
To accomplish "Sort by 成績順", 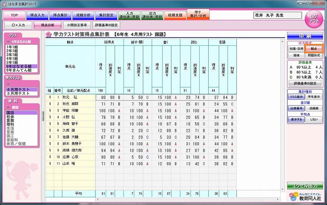I will (313, 109).
